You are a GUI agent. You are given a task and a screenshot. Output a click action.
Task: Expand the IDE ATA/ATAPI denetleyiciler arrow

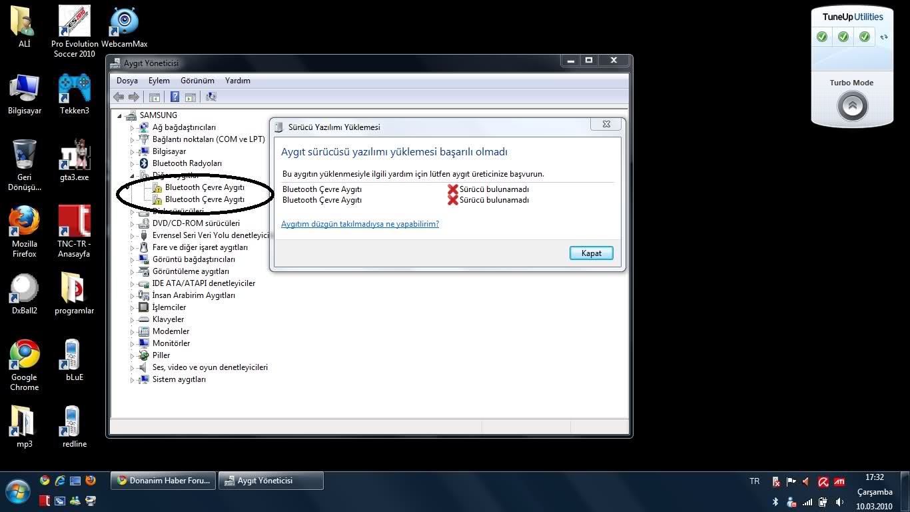[132, 283]
